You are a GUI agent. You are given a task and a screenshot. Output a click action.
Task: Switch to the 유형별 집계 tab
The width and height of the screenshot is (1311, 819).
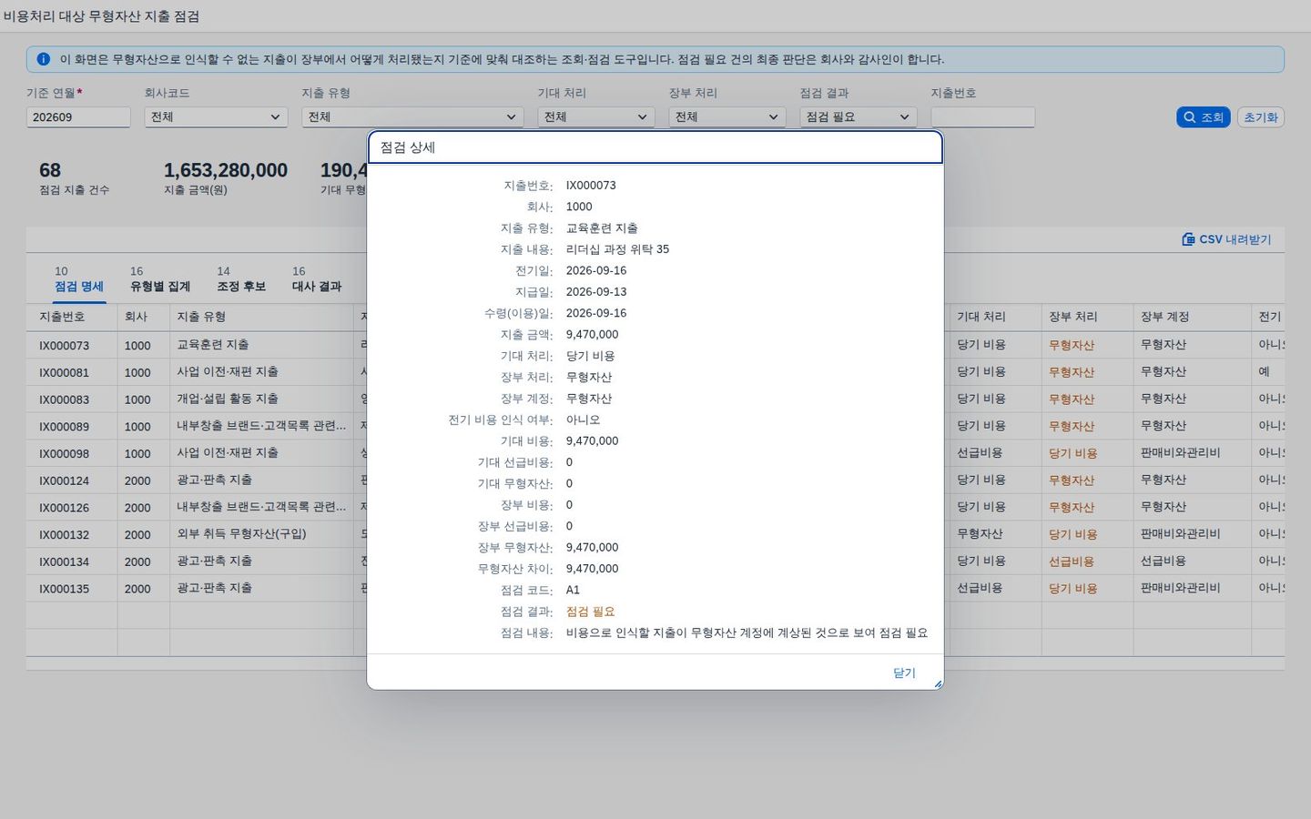click(x=160, y=279)
